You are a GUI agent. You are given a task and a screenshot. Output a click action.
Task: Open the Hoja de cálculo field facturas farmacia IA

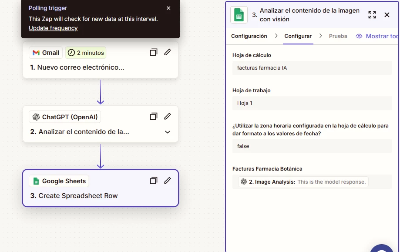coord(312,68)
